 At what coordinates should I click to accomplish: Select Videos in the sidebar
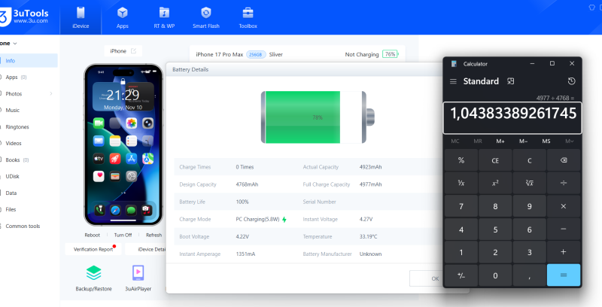14,143
